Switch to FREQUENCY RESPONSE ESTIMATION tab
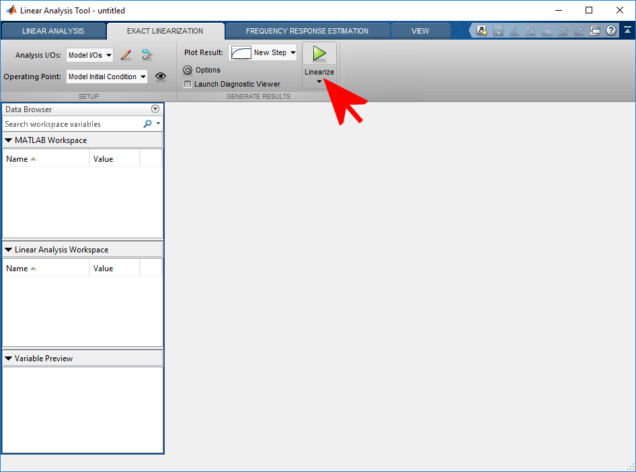636x472 pixels. pos(307,31)
